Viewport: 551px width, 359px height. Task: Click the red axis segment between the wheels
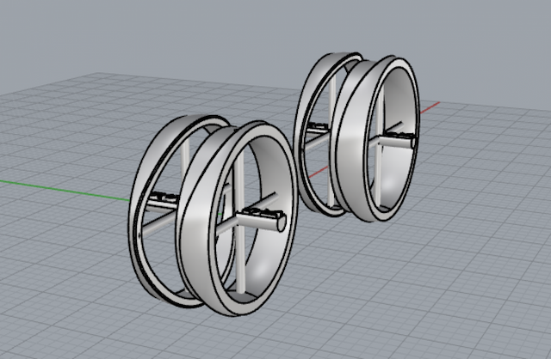coord(319,172)
